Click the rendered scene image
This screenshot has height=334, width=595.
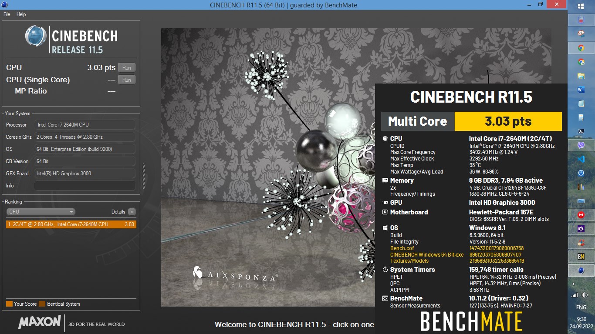268,167
